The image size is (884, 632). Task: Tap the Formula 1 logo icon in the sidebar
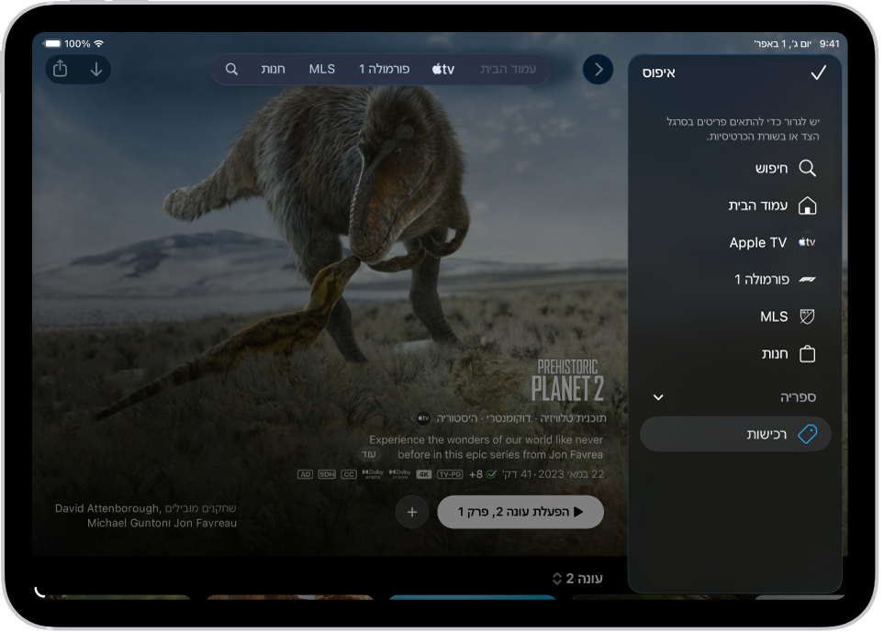807,280
